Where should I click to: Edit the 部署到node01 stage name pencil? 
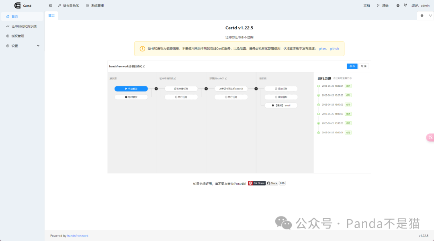[x=226, y=79]
